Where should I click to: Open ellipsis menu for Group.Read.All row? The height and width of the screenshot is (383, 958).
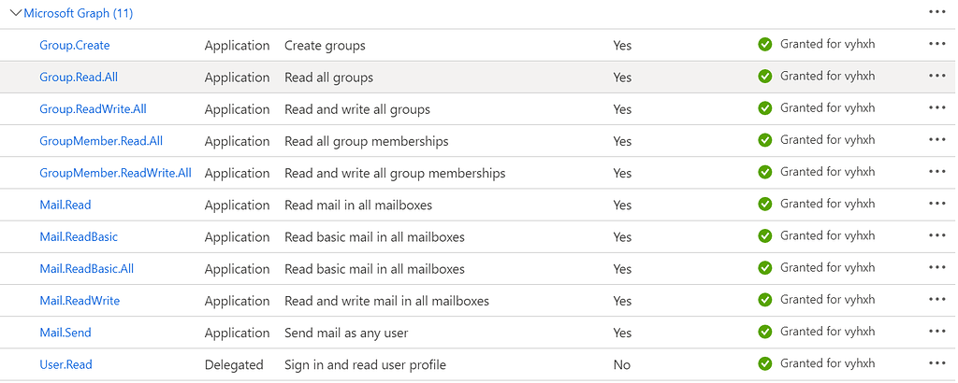tap(937, 76)
